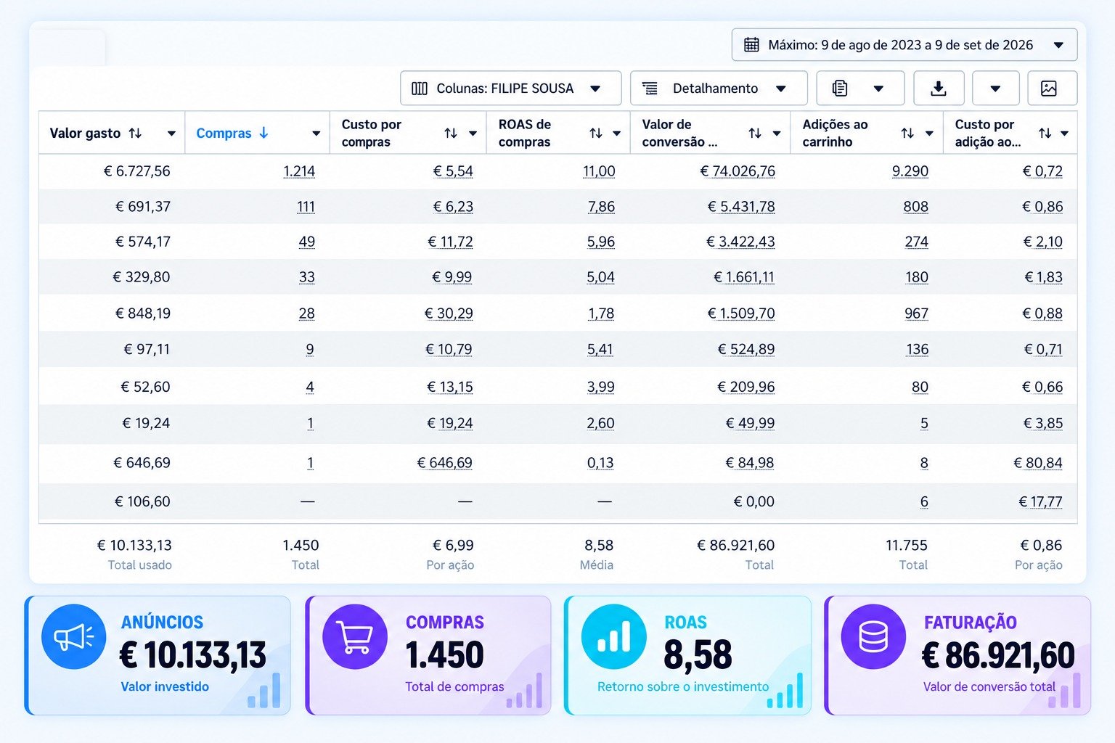Open the Compras column options caret
1115x743 pixels.
click(x=316, y=134)
